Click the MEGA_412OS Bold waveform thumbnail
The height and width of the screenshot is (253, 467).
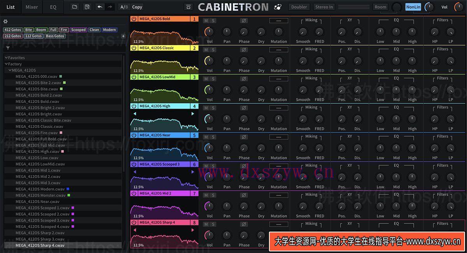[164, 33]
